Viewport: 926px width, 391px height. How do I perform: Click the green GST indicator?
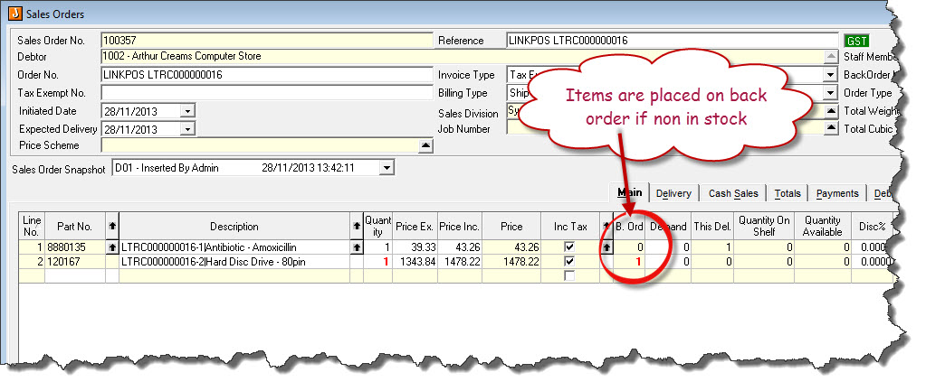coord(856,41)
